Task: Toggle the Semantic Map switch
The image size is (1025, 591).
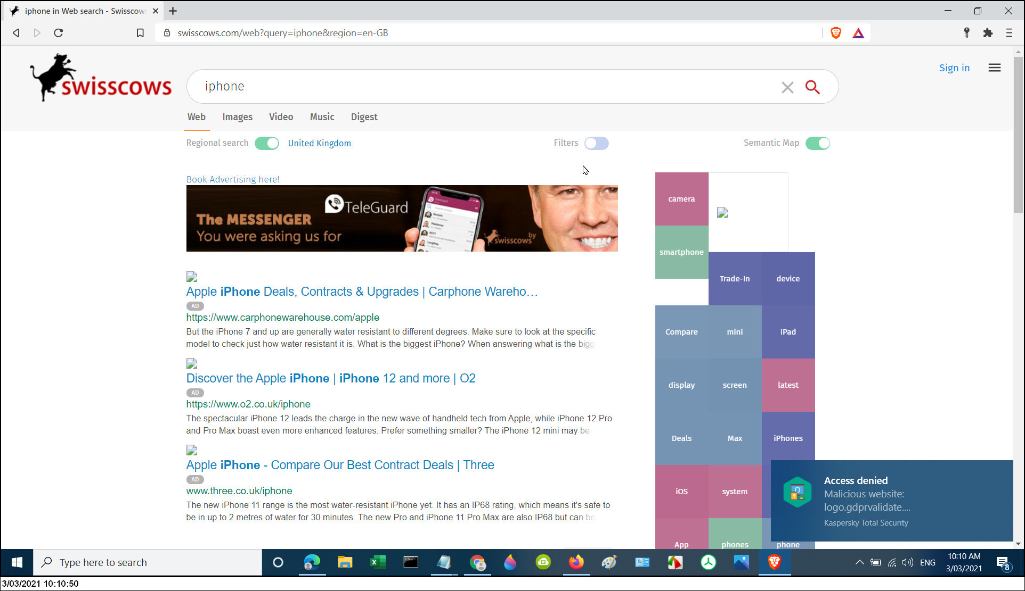Action: pos(818,143)
